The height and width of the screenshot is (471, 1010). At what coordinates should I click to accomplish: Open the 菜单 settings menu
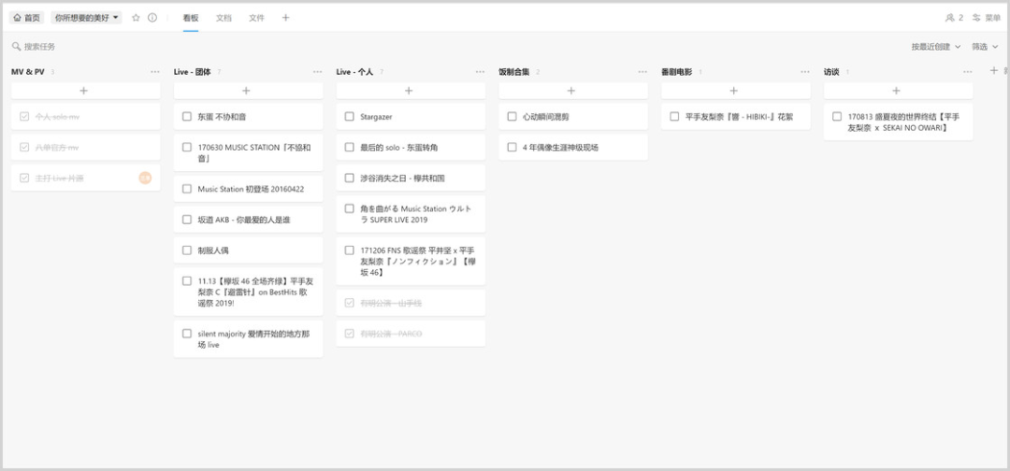(x=987, y=18)
